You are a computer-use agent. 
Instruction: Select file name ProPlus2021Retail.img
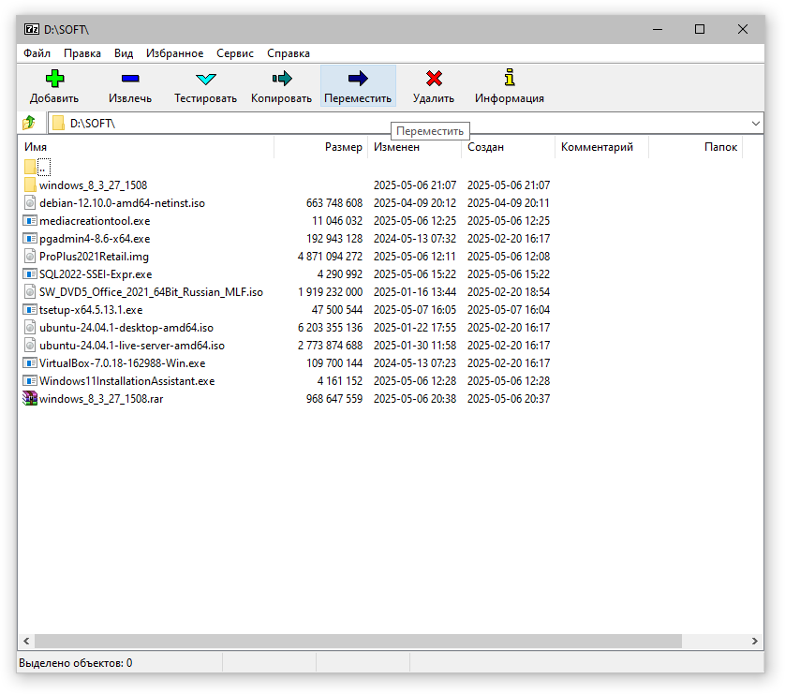point(94,257)
